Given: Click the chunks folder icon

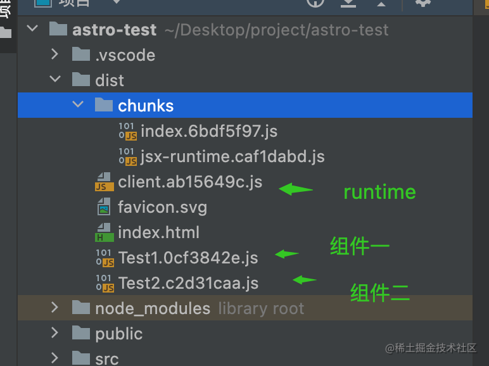Looking at the screenshot, I should point(104,104).
